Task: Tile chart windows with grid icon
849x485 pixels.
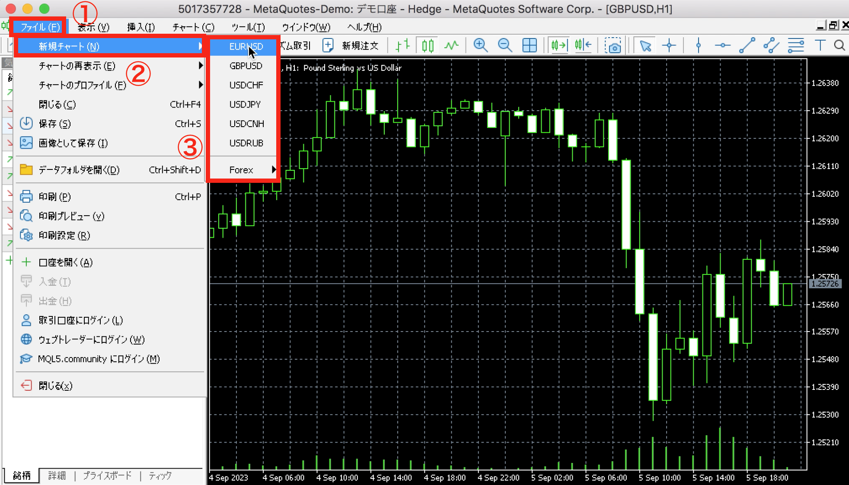Action: point(530,45)
